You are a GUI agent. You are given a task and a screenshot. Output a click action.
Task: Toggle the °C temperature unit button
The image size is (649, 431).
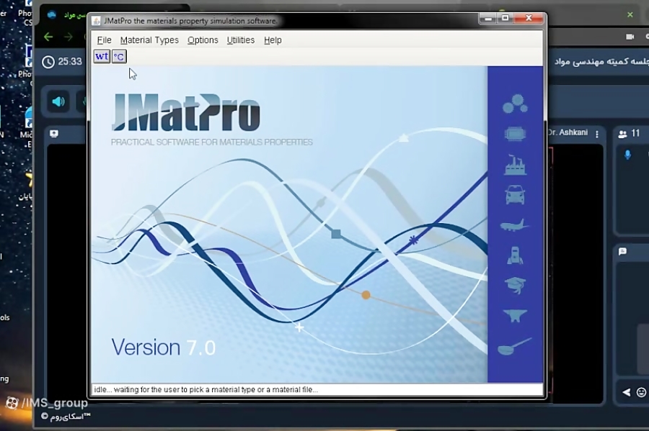[x=119, y=56]
